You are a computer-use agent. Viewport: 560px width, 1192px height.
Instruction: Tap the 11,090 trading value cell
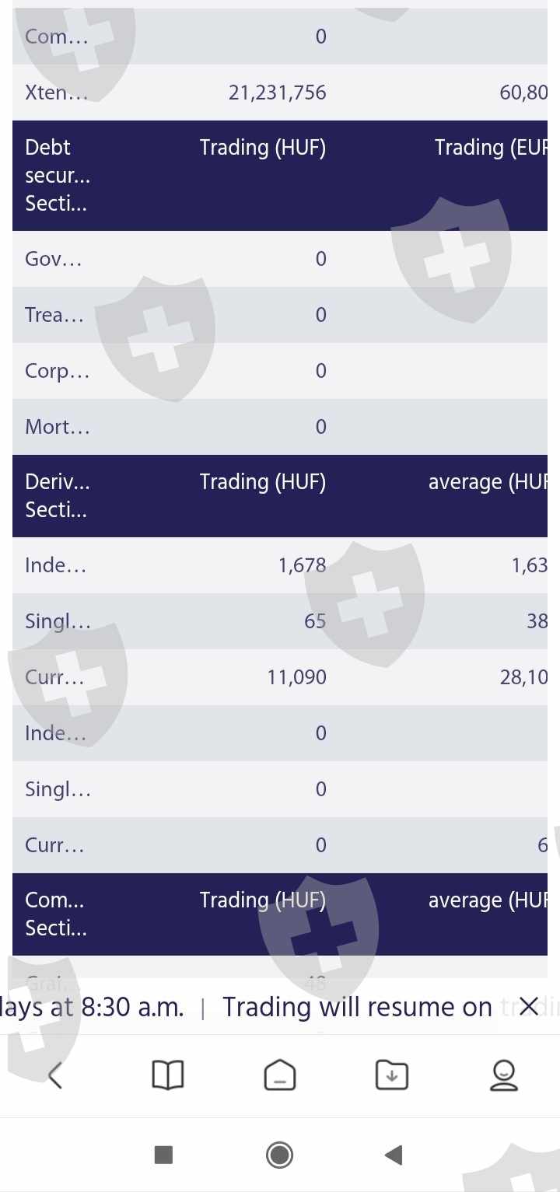tap(296, 677)
